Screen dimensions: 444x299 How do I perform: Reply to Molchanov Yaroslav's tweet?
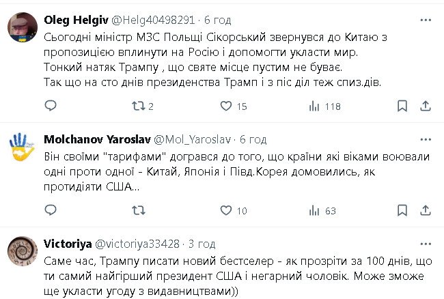point(50,211)
